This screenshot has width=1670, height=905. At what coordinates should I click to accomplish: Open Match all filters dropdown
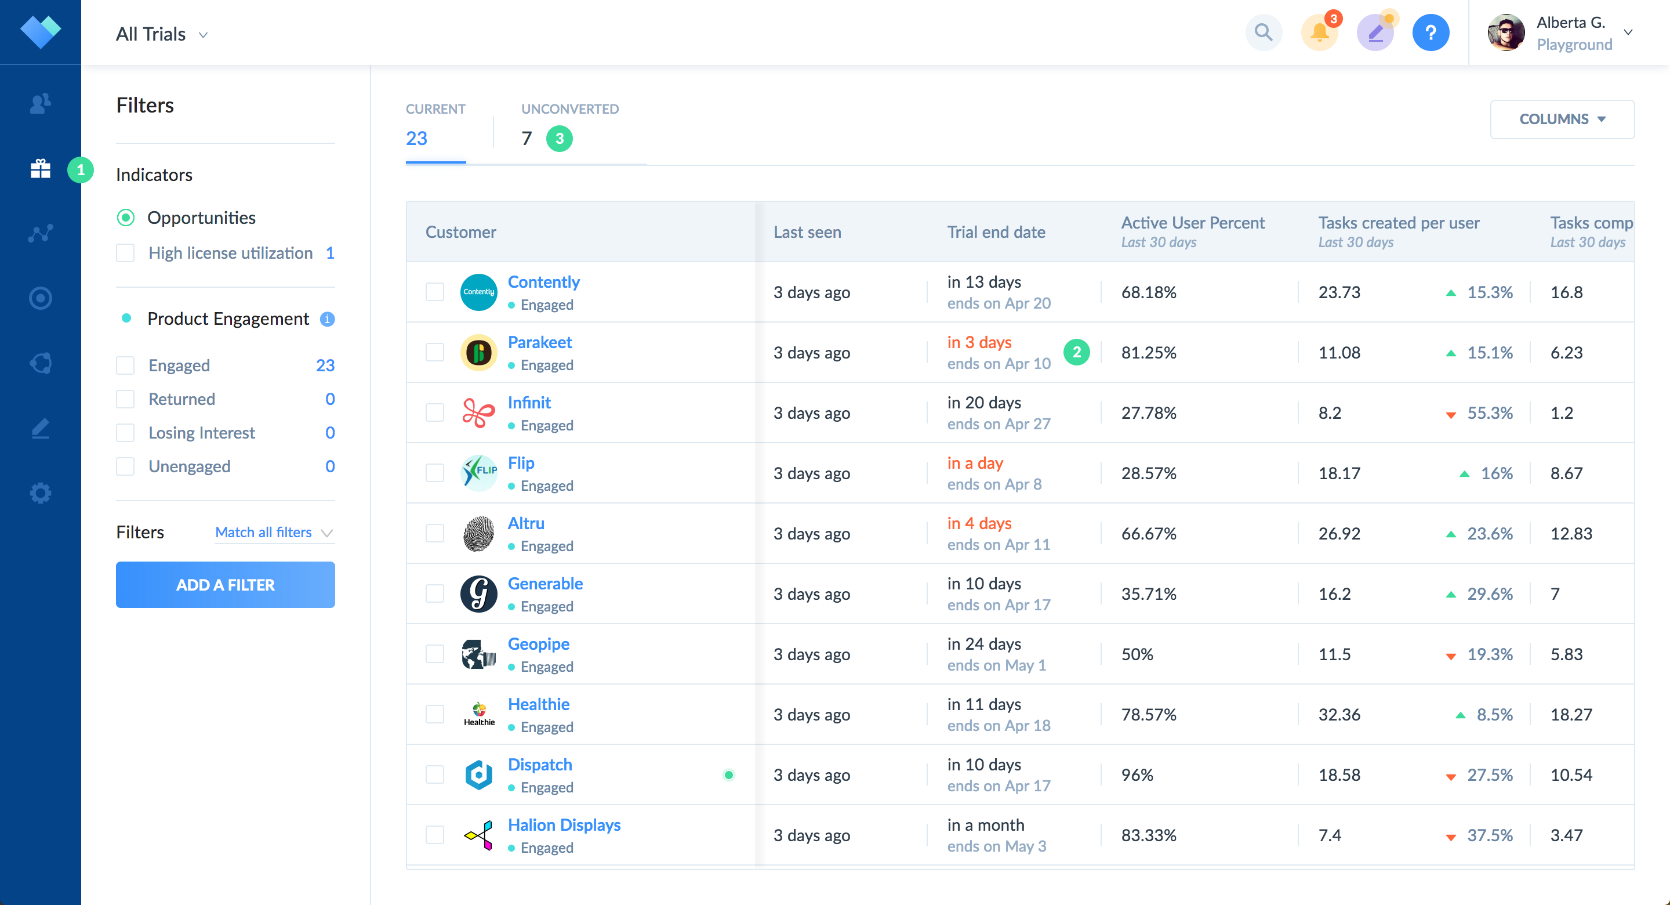click(274, 533)
